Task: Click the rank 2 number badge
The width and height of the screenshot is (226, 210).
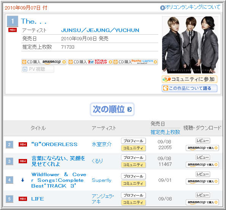Action: [10, 145]
